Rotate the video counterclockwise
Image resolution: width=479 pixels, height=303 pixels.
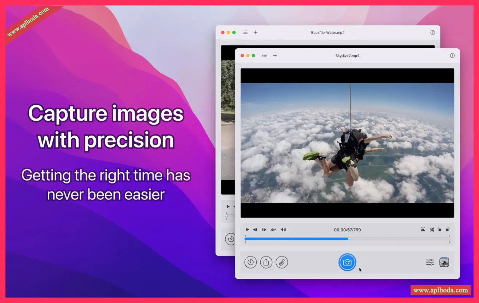point(440,230)
